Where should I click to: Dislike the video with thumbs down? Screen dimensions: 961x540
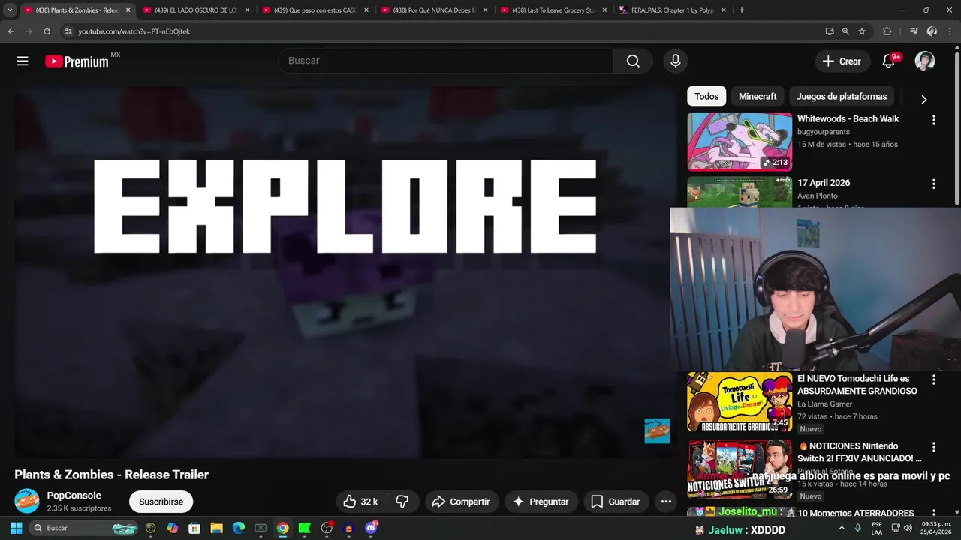[402, 502]
